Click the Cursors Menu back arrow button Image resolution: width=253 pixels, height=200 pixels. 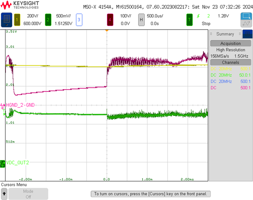[x=4, y=194]
